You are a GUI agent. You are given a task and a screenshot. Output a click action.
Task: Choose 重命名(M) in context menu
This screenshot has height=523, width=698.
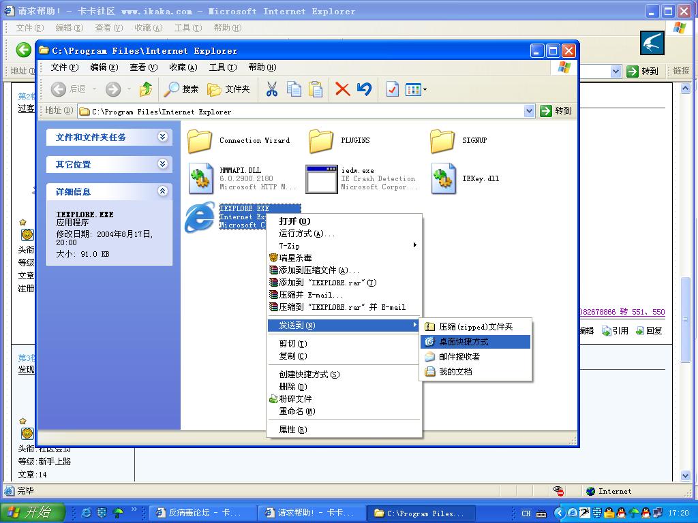[344, 411]
